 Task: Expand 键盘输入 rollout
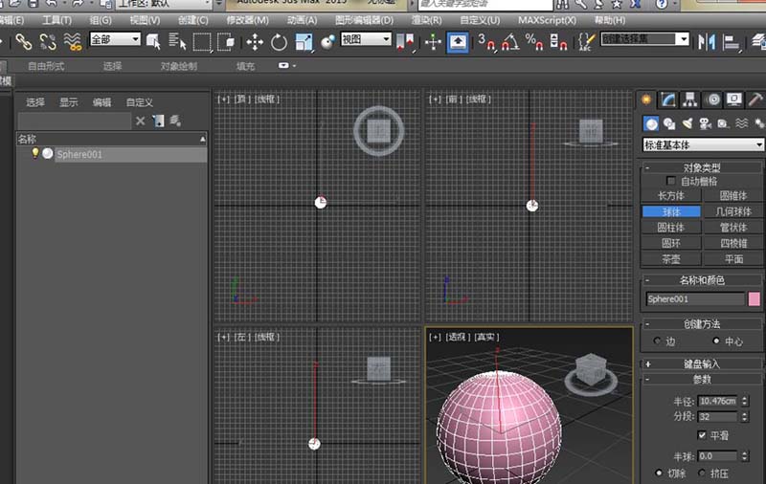tap(702, 364)
